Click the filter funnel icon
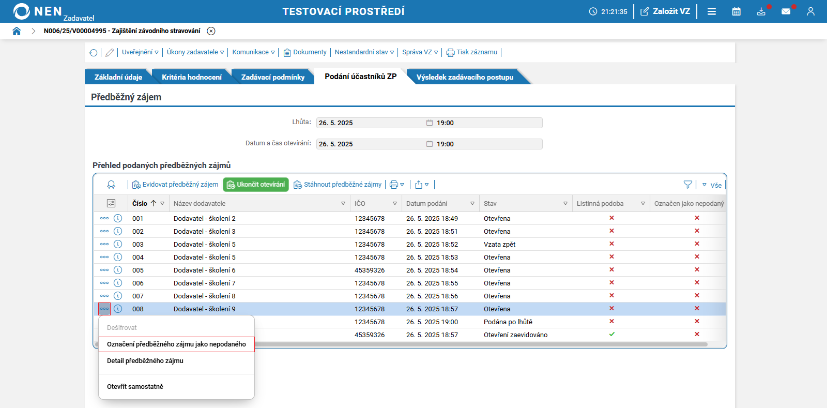Image resolution: width=827 pixels, height=408 pixels. 687,185
